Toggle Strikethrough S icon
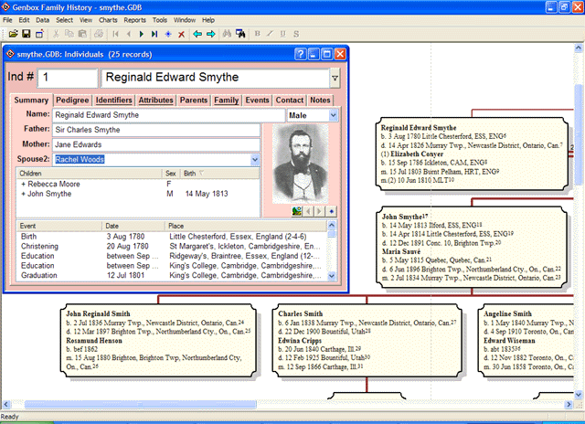Image resolution: width=585 pixels, height=424 pixels. [296, 34]
